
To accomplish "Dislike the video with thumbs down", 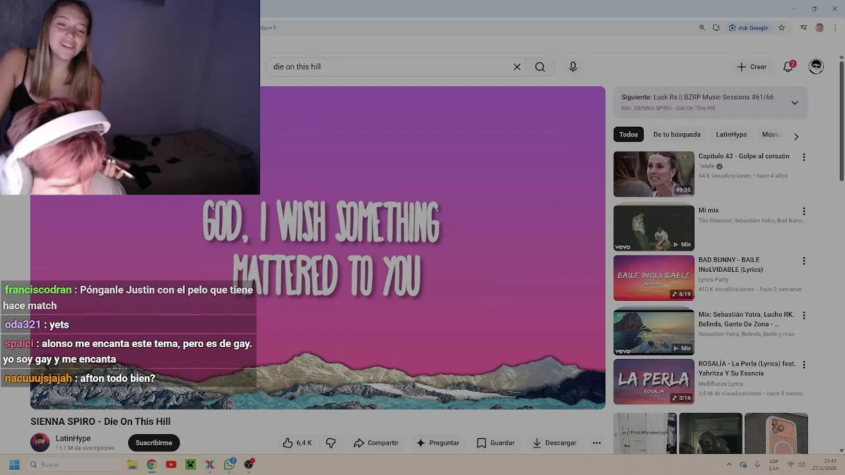I will click(331, 443).
